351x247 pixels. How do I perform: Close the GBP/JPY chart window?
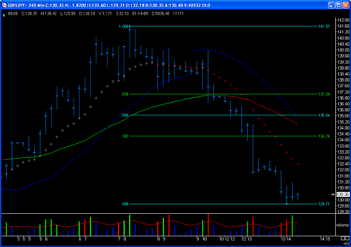346,5
